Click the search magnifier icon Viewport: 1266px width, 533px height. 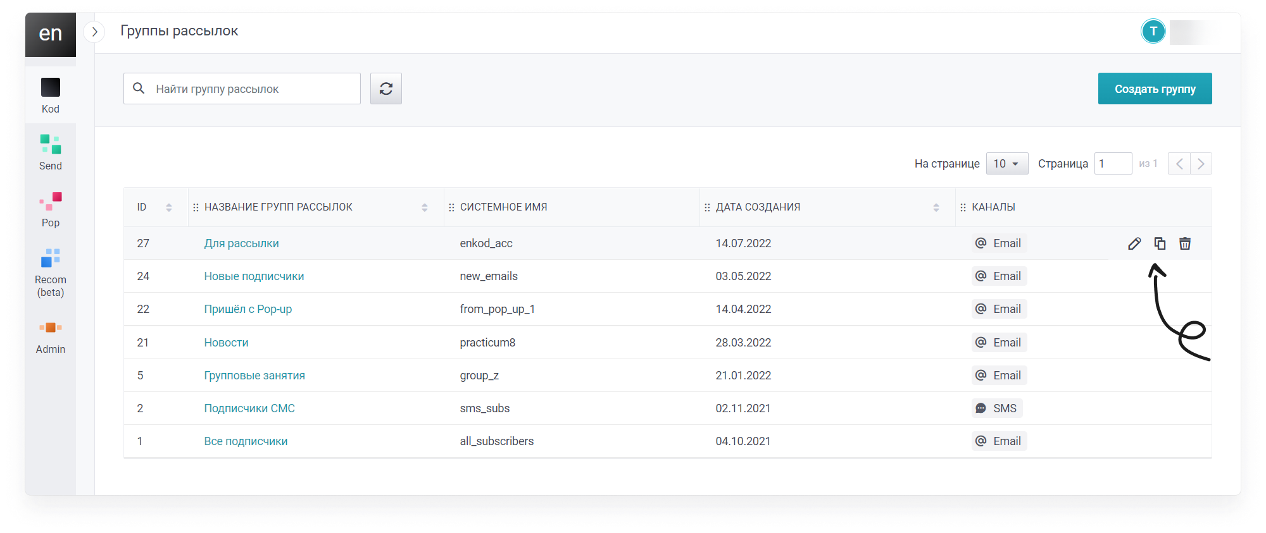(x=139, y=89)
